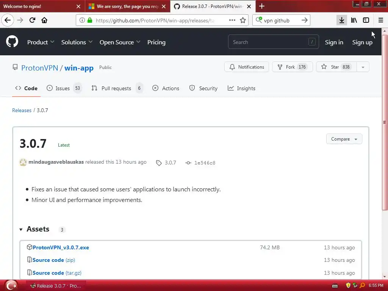Click the Notifications button
Screen dimensions: 388x291
(247, 67)
